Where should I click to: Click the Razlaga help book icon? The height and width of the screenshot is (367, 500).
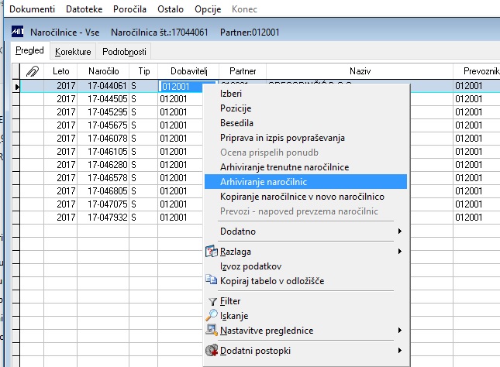point(212,252)
